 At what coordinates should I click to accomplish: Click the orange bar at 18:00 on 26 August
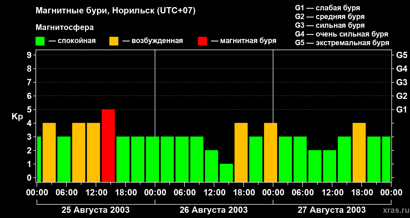(x=241, y=152)
